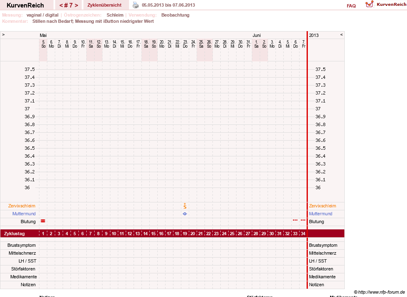407x297 pixels.
Task: Click the KurvenReich crown logo icon
Action: 369,4
